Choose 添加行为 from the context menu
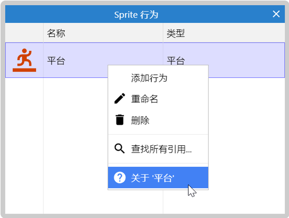Image resolution: width=289 pixels, height=218 pixels. [x=149, y=78]
